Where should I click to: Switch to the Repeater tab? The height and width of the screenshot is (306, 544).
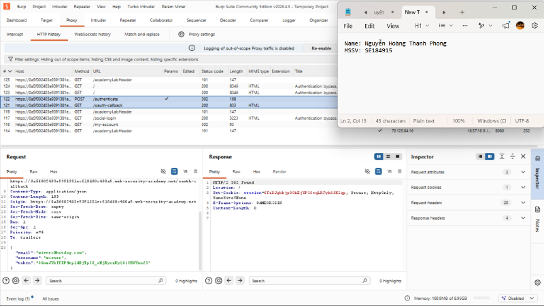[128, 20]
